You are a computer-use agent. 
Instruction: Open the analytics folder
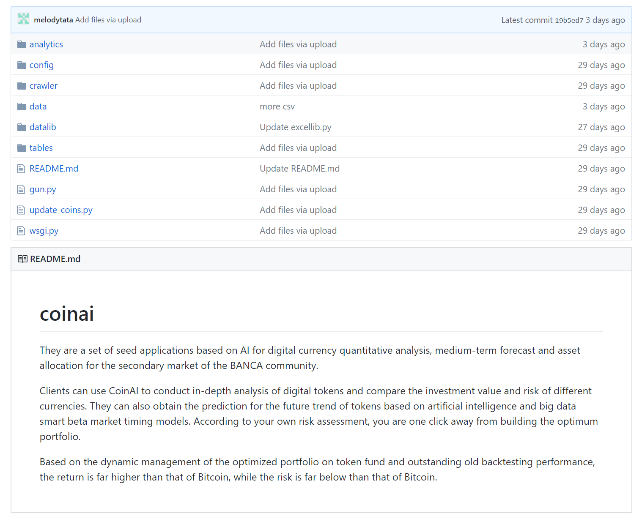click(46, 44)
